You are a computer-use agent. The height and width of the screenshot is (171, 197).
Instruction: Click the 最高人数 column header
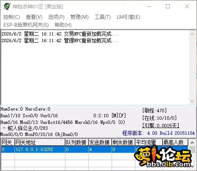(175, 142)
